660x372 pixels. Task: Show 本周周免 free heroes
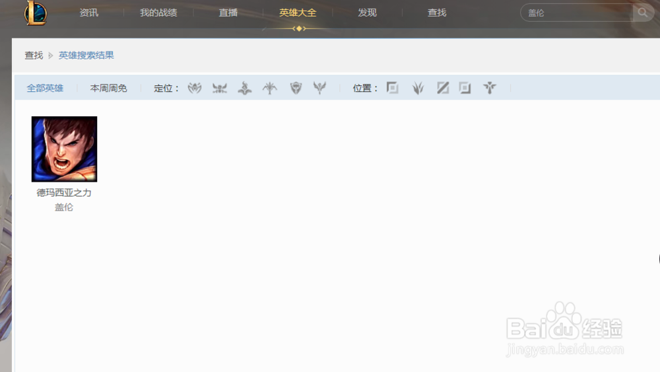[x=108, y=88]
